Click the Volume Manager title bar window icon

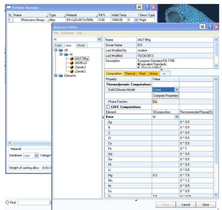(x=9, y=7)
